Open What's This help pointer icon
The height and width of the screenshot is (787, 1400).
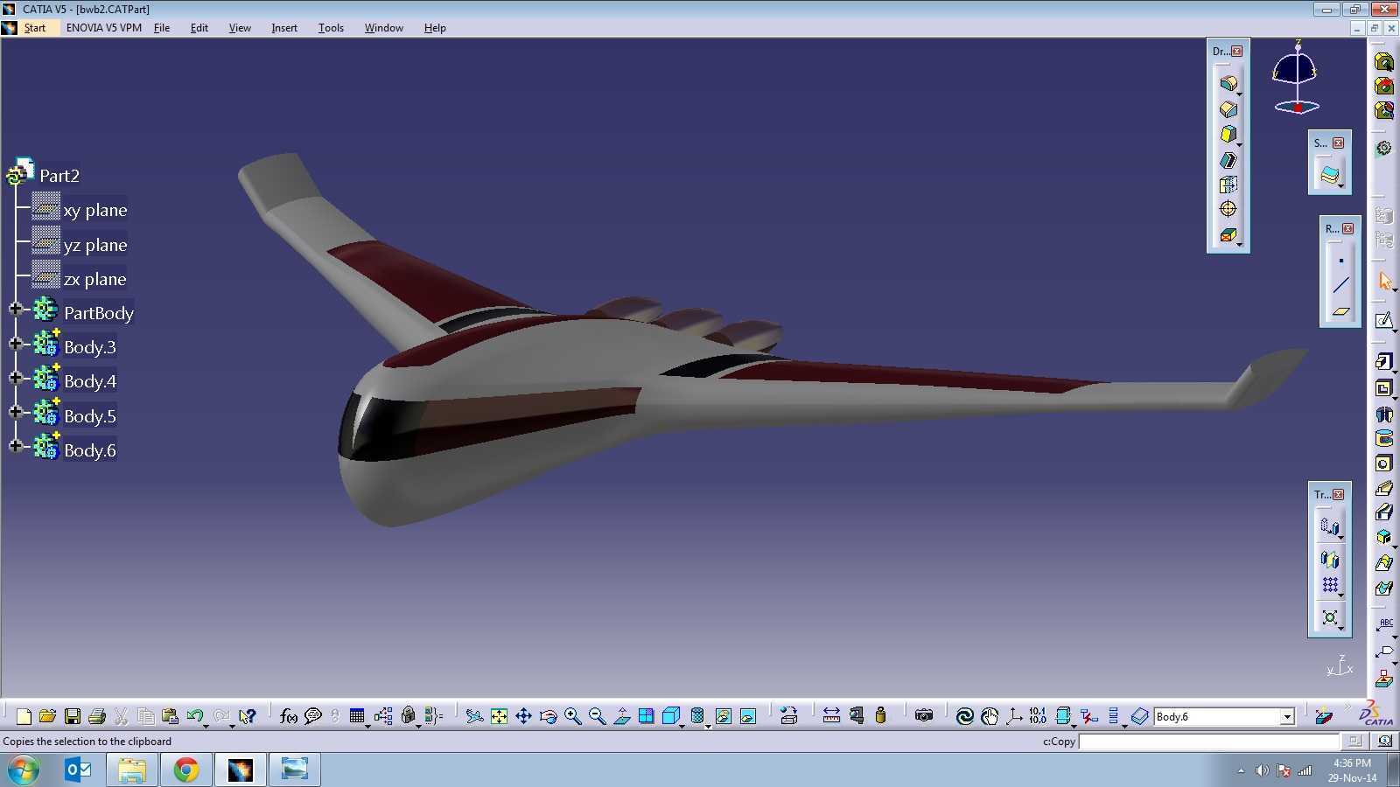tap(248, 716)
